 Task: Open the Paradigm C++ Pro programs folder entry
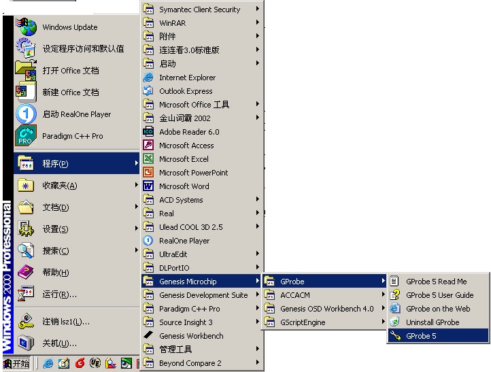pos(201,309)
